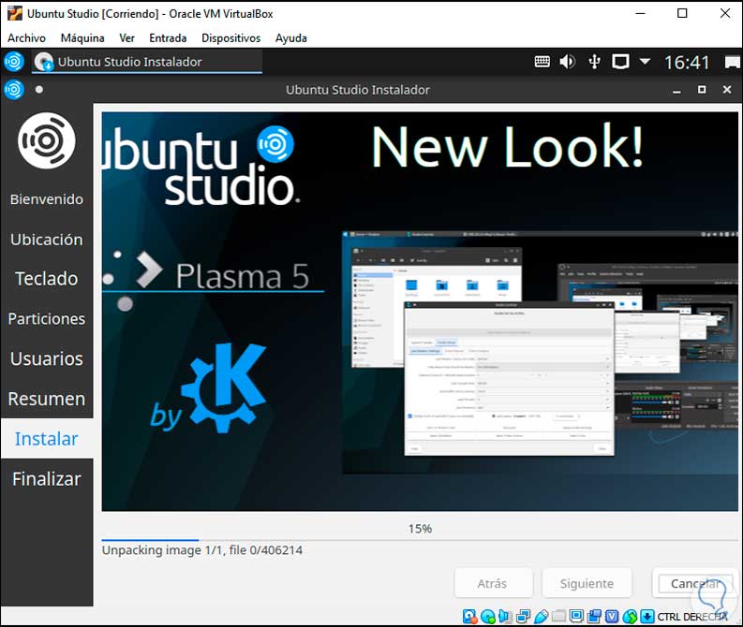The width and height of the screenshot is (743, 627).
Task: Click the VirtualBox optical disk status icon
Action: click(x=489, y=617)
